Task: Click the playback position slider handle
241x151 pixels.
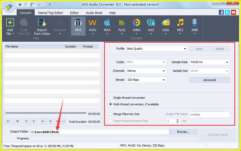Action: click(x=5, y=113)
